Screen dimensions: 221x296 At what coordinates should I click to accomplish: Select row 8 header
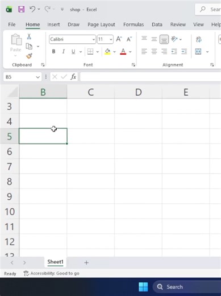click(x=10, y=182)
